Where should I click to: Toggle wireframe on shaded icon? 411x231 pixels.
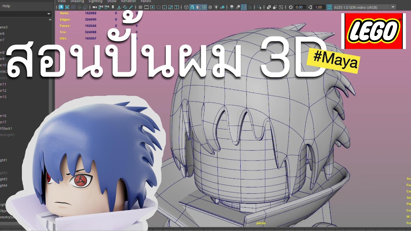pos(204,7)
